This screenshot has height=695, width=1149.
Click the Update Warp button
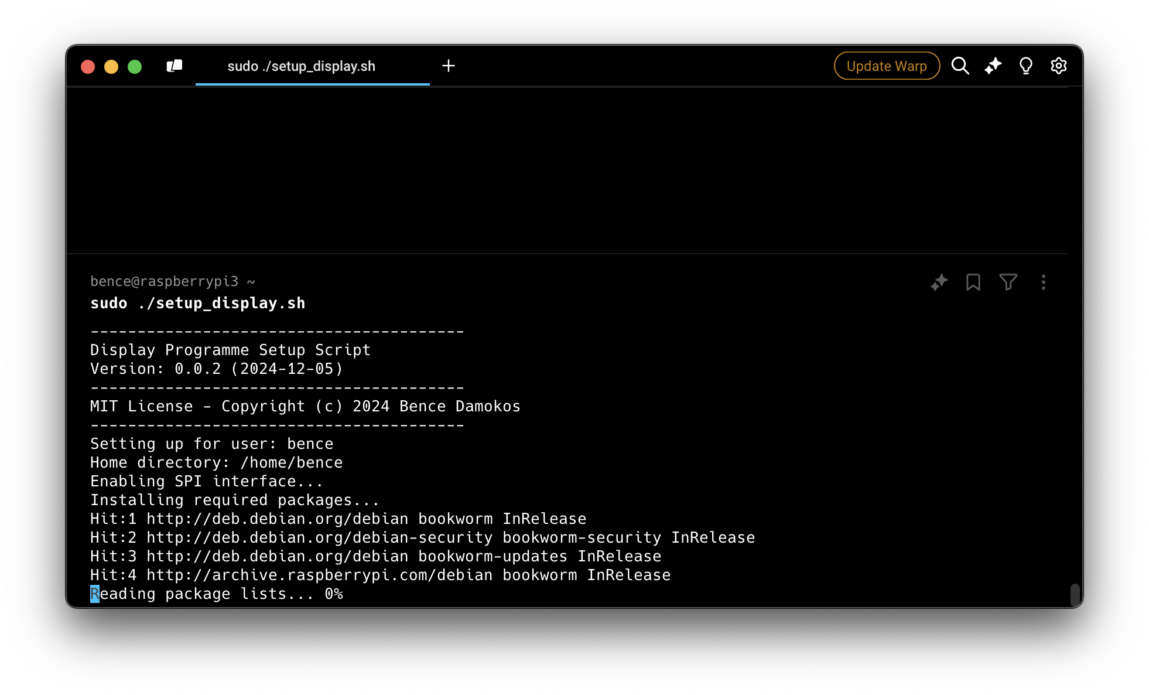tap(887, 66)
